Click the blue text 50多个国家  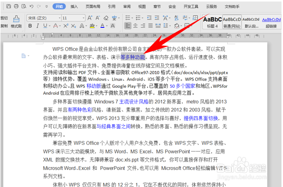(183, 86)
